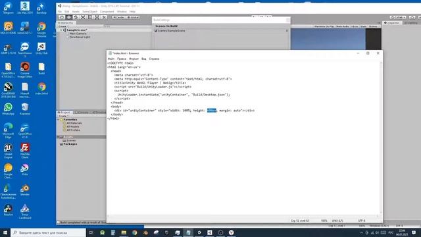Viewport: 421px width, 237px height.
Task: Open Notepad's Правка menu
Action: [x=122, y=59]
